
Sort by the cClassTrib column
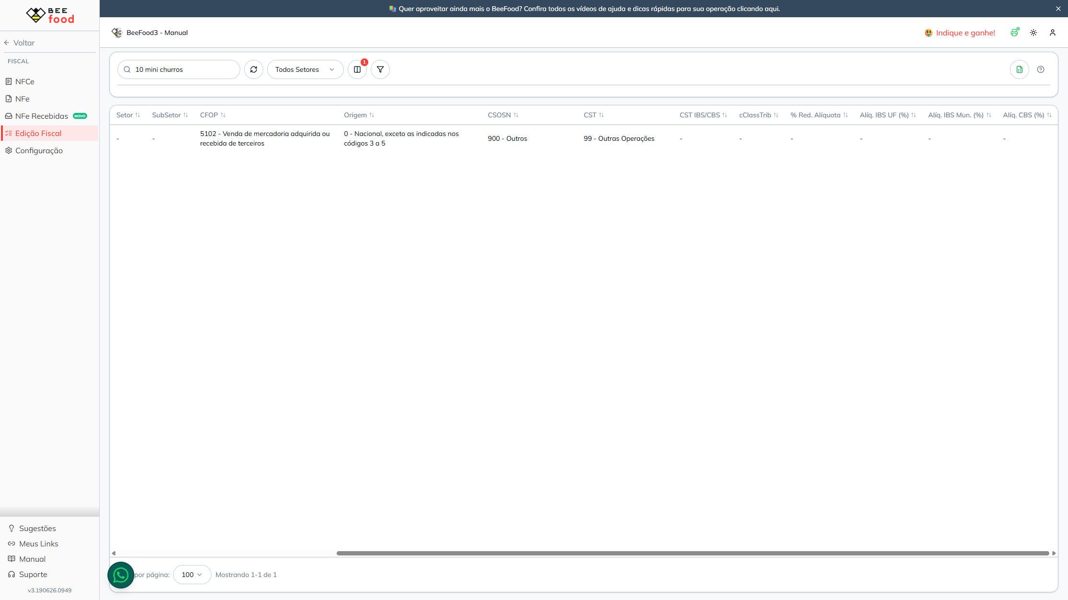(759, 115)
